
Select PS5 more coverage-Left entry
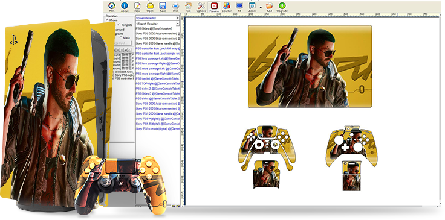click(x=158, y=69)
